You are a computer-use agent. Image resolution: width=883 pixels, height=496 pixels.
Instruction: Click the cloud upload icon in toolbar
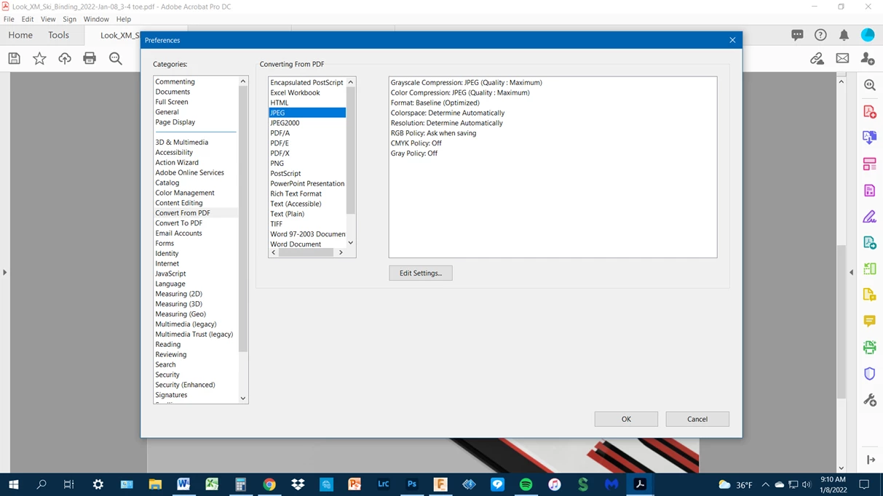coord(65,58)
